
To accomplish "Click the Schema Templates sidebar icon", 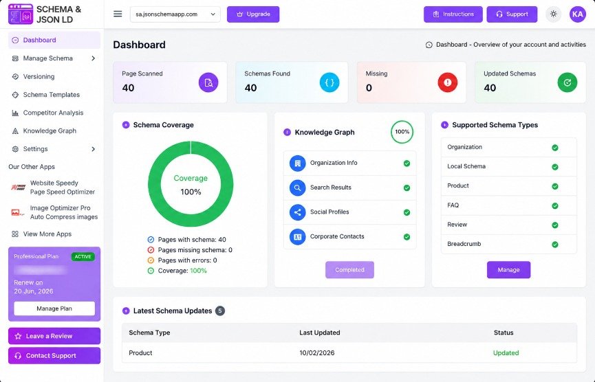I will tap(15, 95).
